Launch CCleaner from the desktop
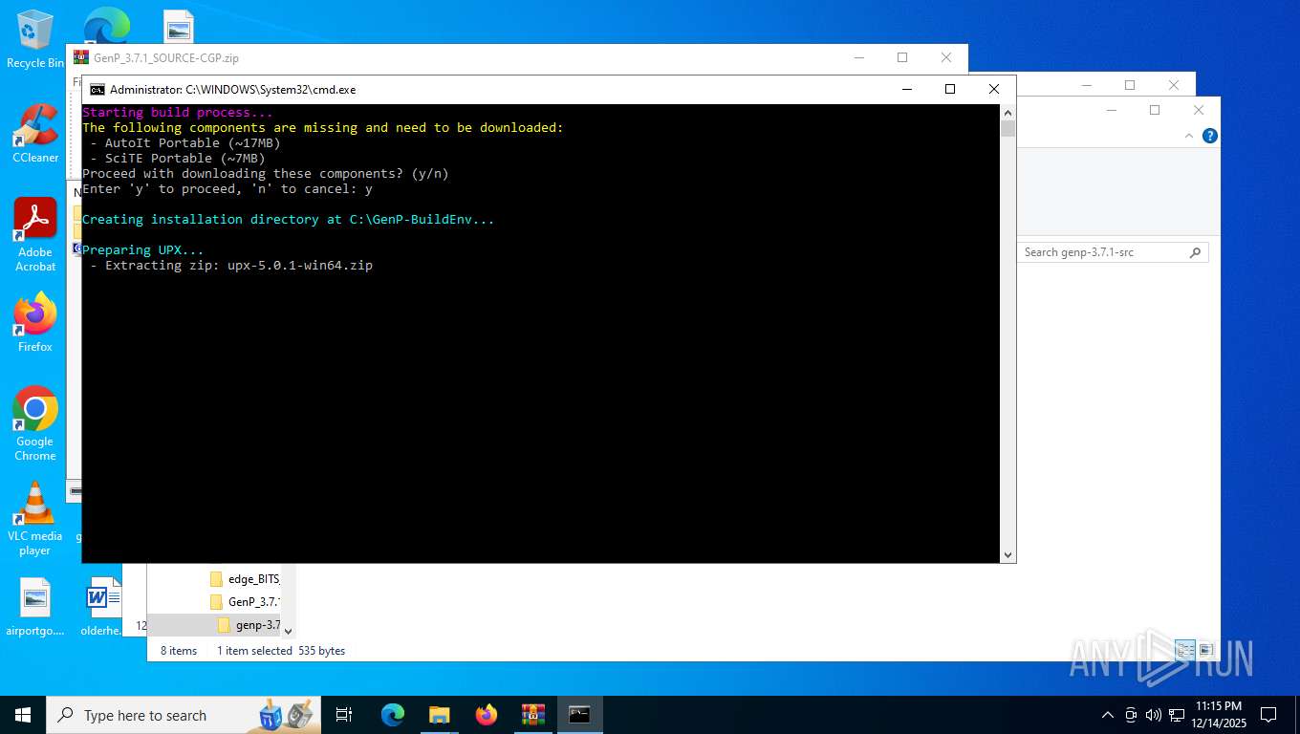 click(35, 133)
